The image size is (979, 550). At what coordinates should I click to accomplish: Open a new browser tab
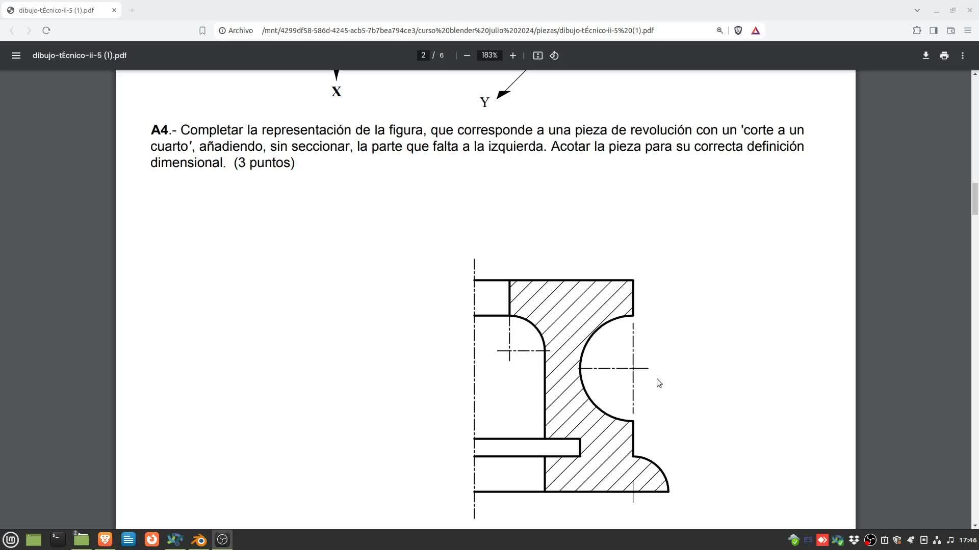[x=132, y=10]
